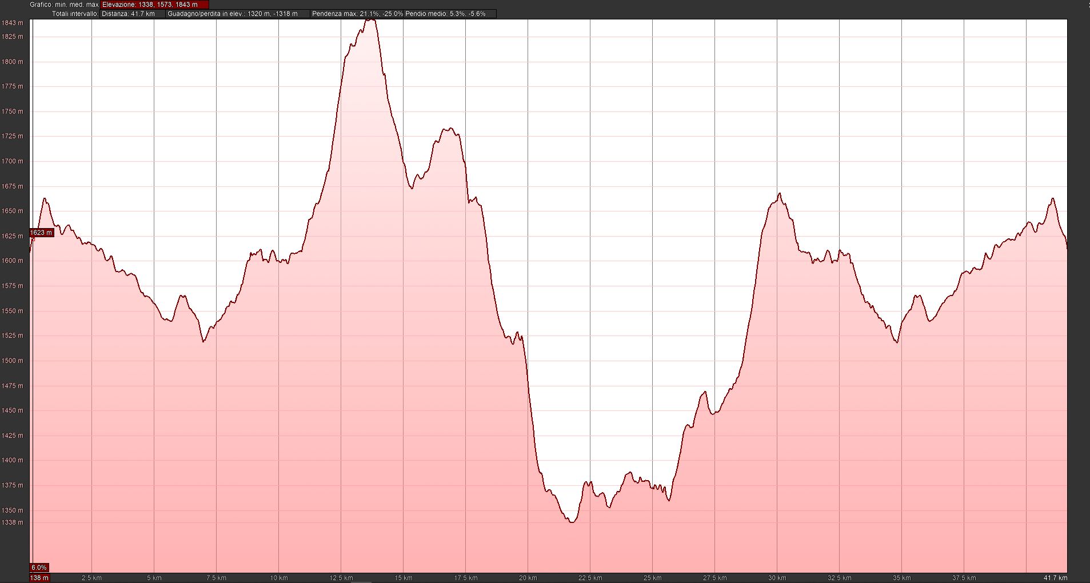This screenshot has width=1090, height=583.
Task: Click the highest peak of the elevation profile
Action: [370, 20]
